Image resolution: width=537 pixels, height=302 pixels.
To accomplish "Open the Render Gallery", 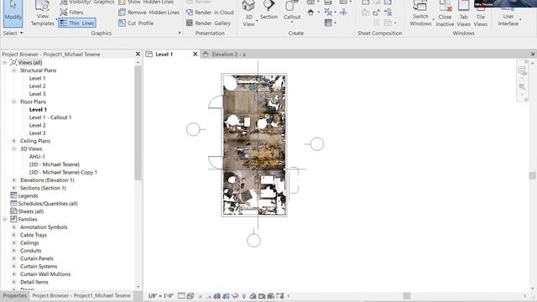I will coord(208,23).
